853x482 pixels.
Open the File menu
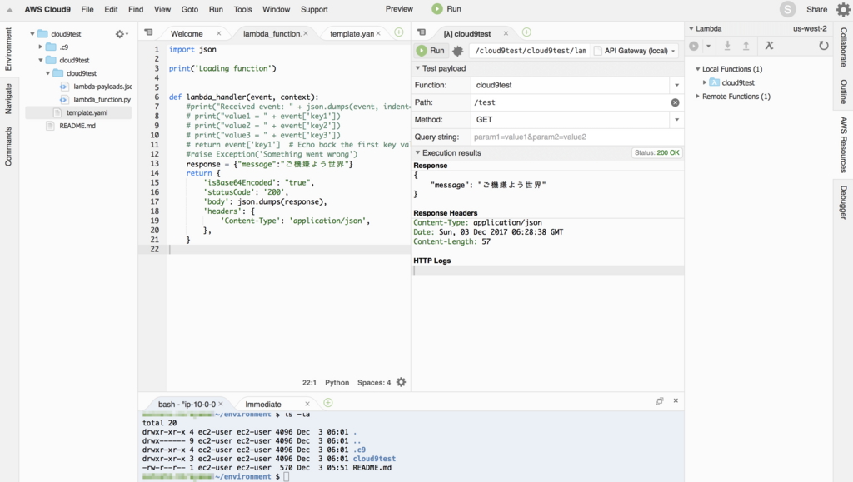coord(87,9)
